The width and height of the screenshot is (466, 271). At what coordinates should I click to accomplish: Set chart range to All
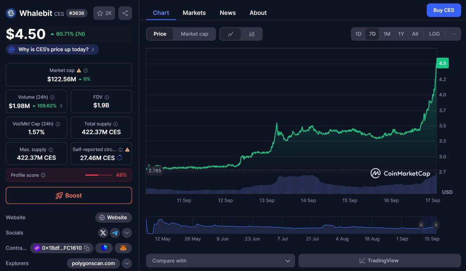[415, 34]
